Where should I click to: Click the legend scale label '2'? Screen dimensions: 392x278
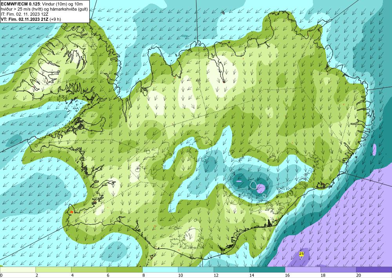[37, 276]
